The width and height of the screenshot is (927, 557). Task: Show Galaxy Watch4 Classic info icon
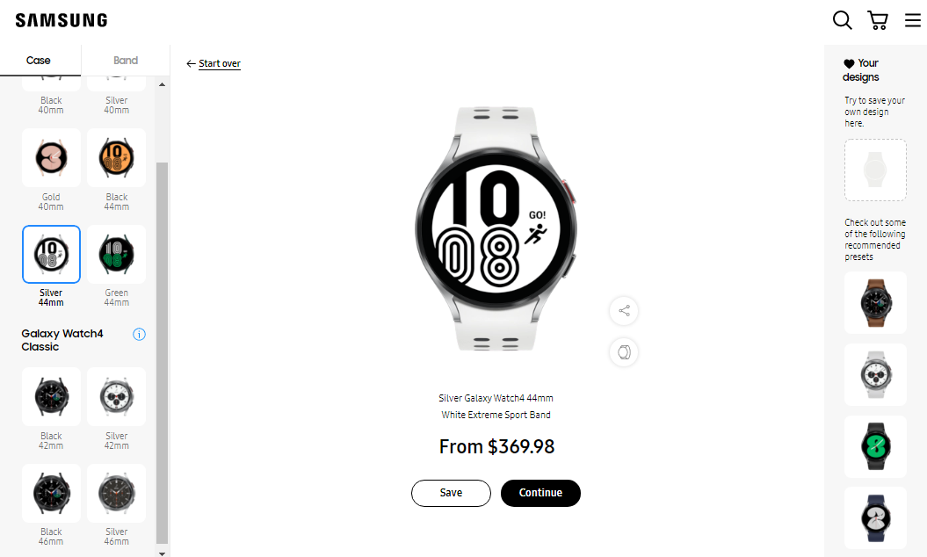click(x=139, y=334)
